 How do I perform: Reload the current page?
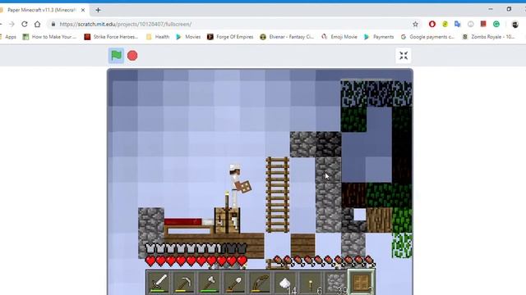(25, 24)
